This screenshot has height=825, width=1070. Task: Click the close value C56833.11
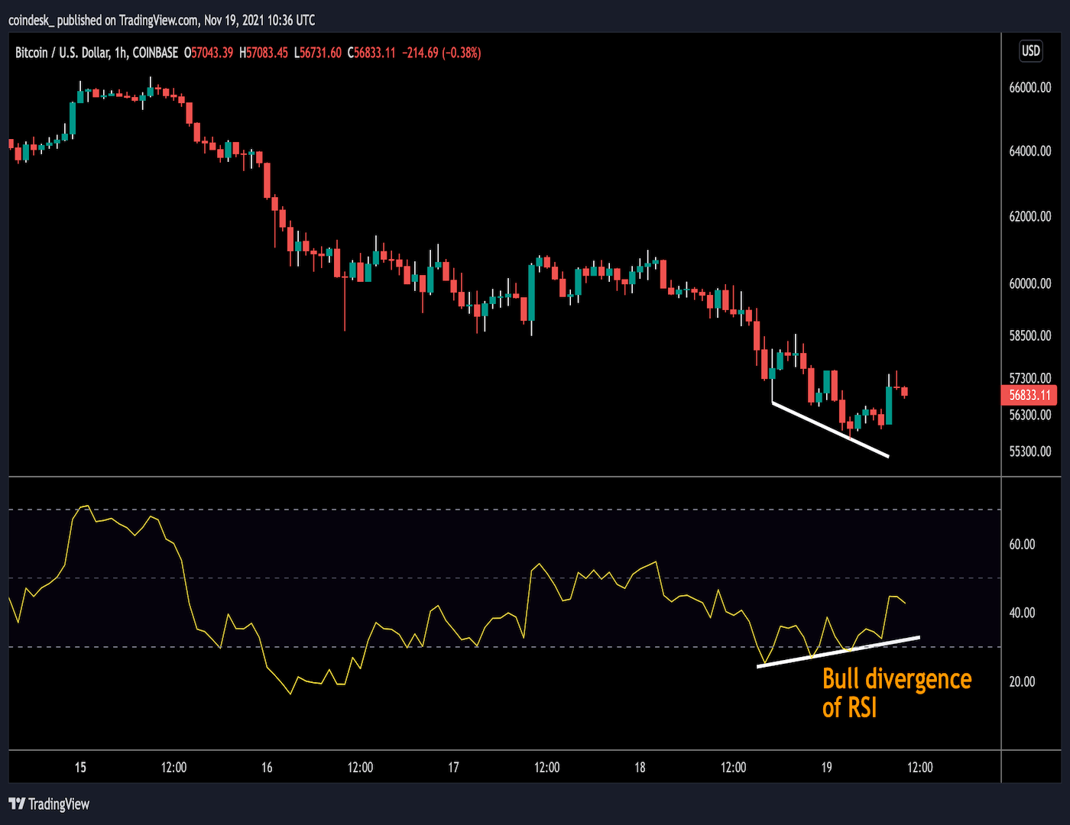pos(371,53)
